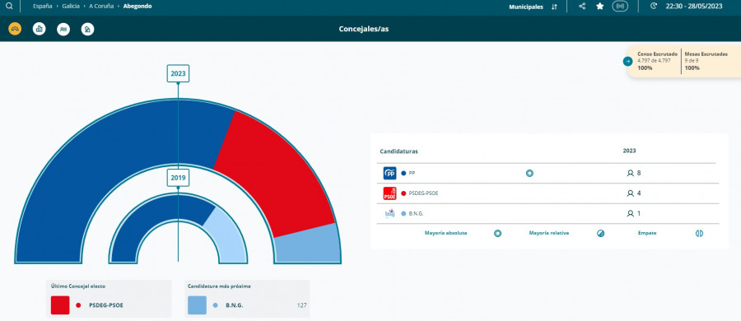Click the PSDEG-PSOE party logo

389,193
